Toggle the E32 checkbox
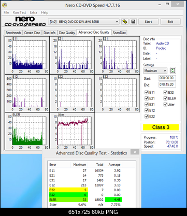The height and width of the screenshot is (216, 187). click(165, 92)
